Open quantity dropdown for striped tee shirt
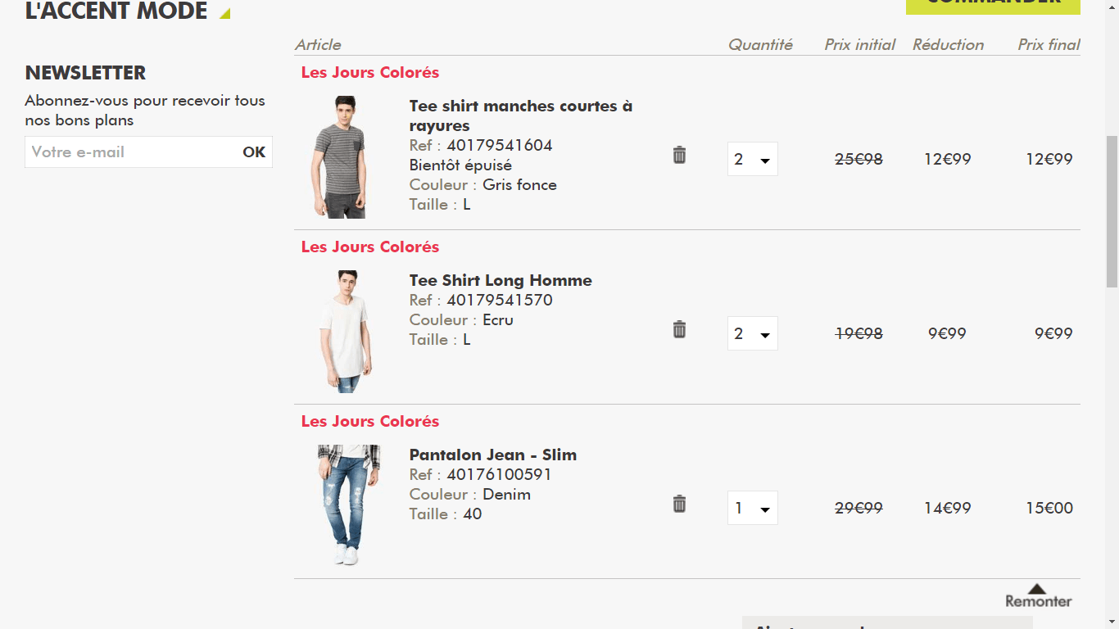Screen dimensions: 1119x629 (752, 159)
